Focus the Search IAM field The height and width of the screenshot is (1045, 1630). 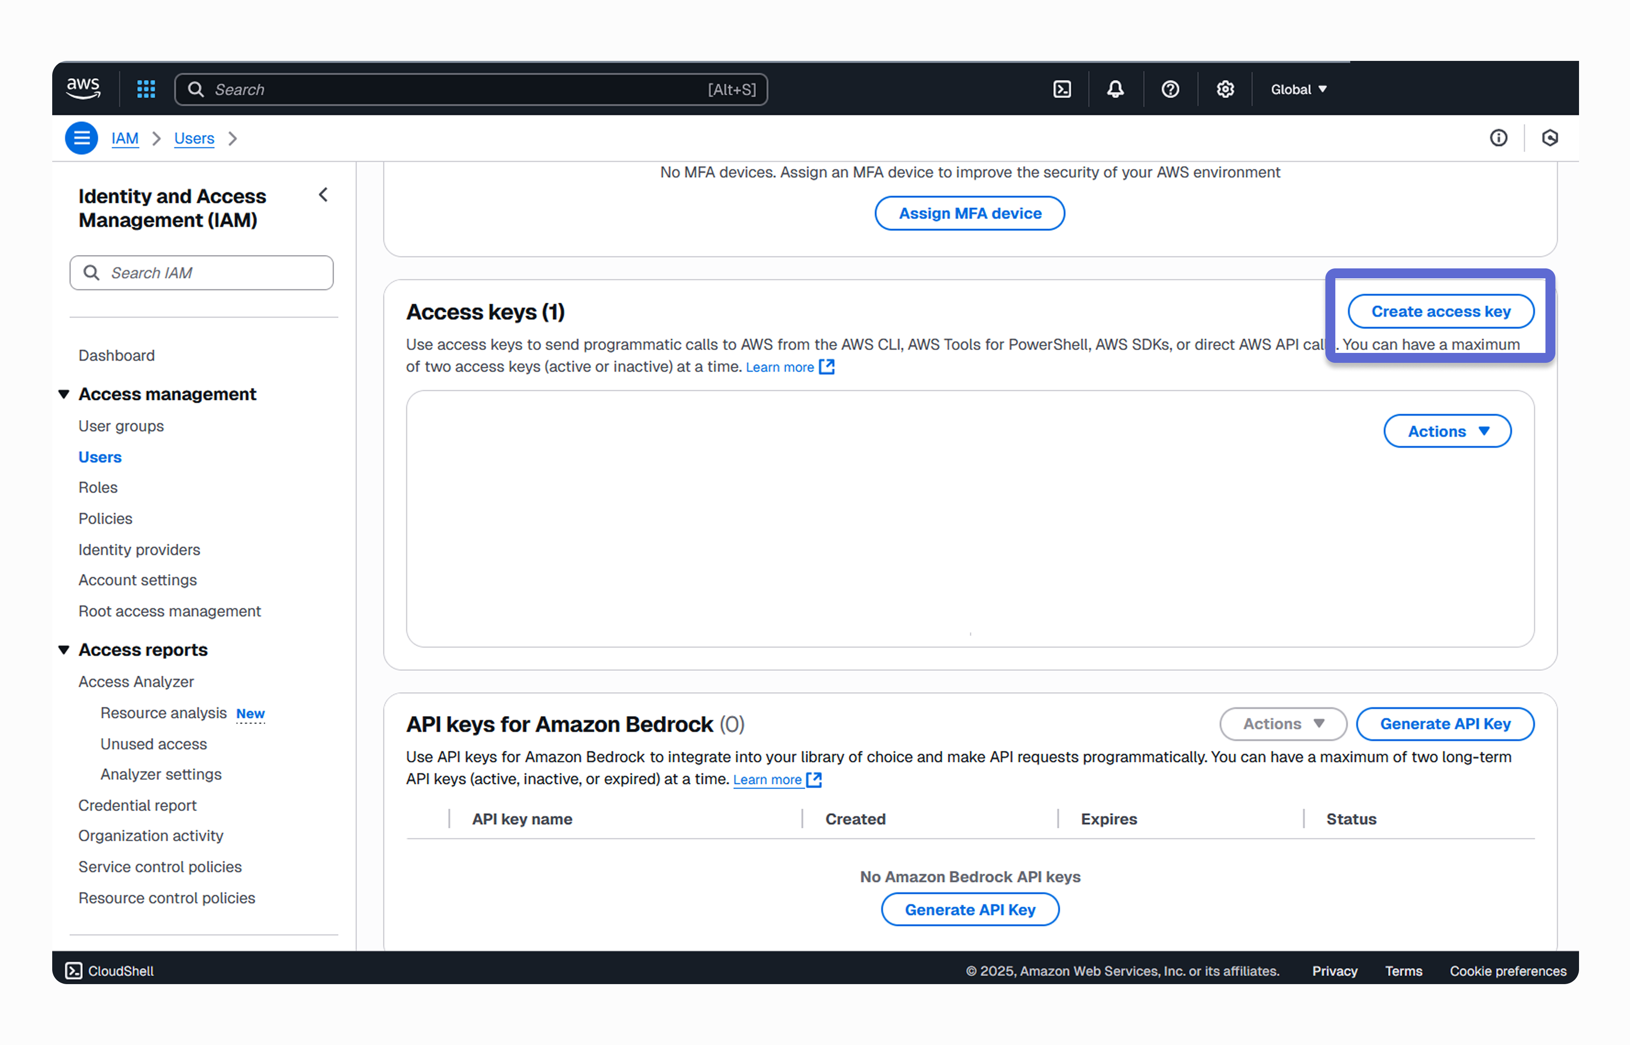coord(202,273)
